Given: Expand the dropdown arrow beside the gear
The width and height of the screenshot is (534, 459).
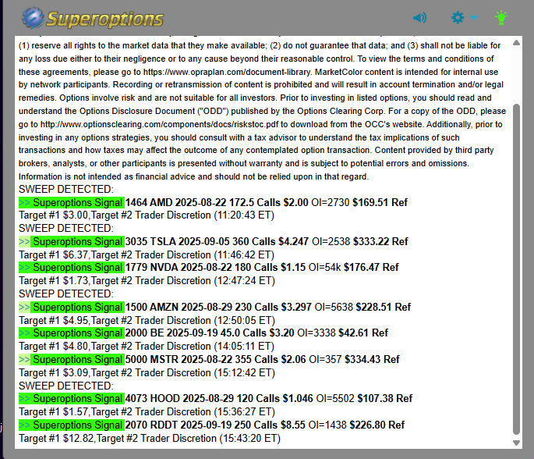Looking at the screenshot, I should [474, 18].
